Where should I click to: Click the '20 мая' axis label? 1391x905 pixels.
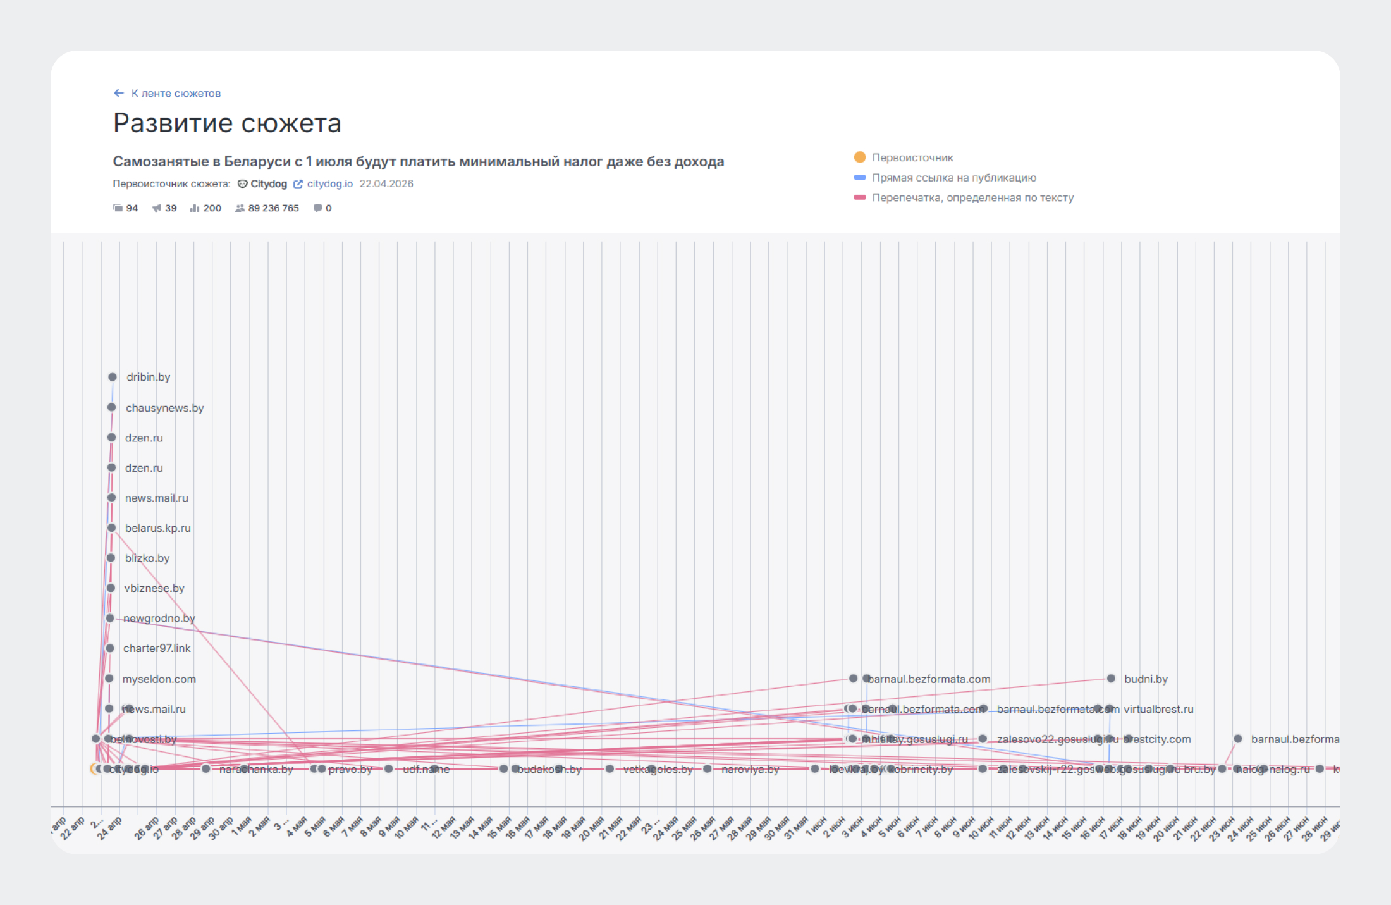click(x=593, y=828)
